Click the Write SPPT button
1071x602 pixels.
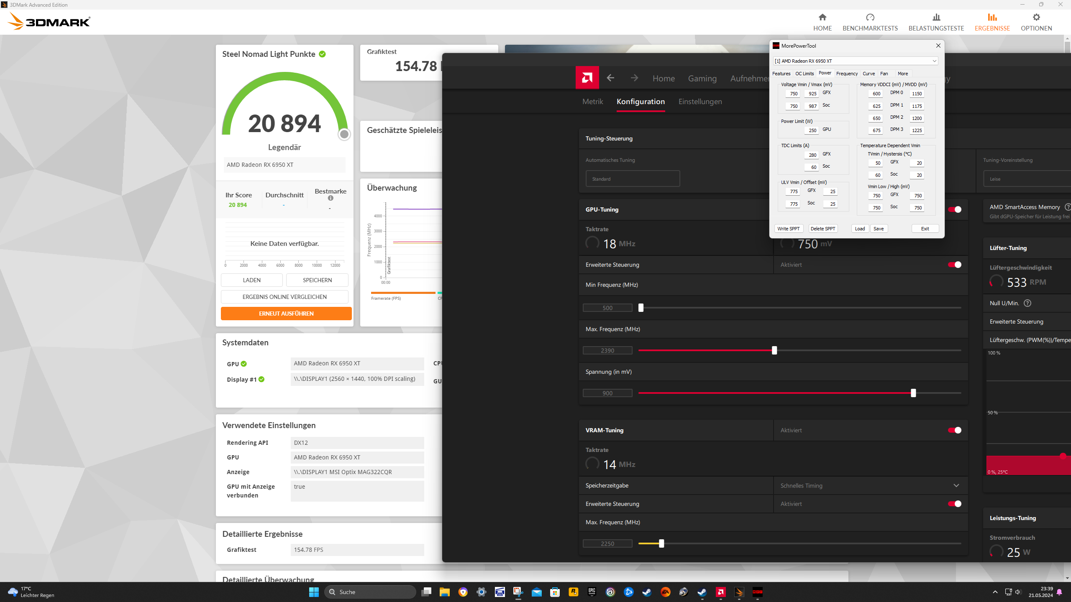click(x=788, y=229)
